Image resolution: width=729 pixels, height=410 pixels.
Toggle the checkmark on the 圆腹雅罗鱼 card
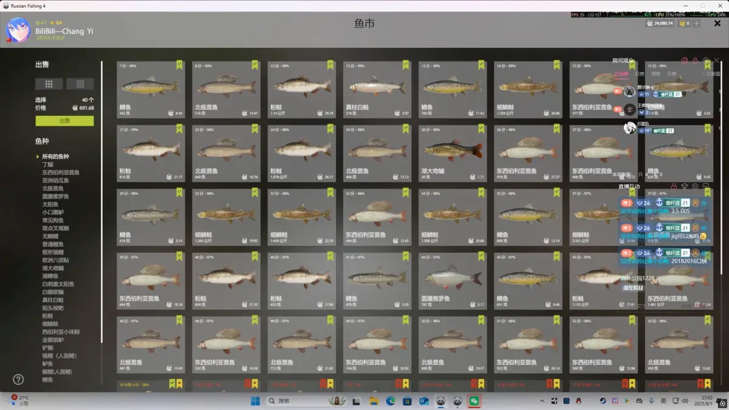481,256
